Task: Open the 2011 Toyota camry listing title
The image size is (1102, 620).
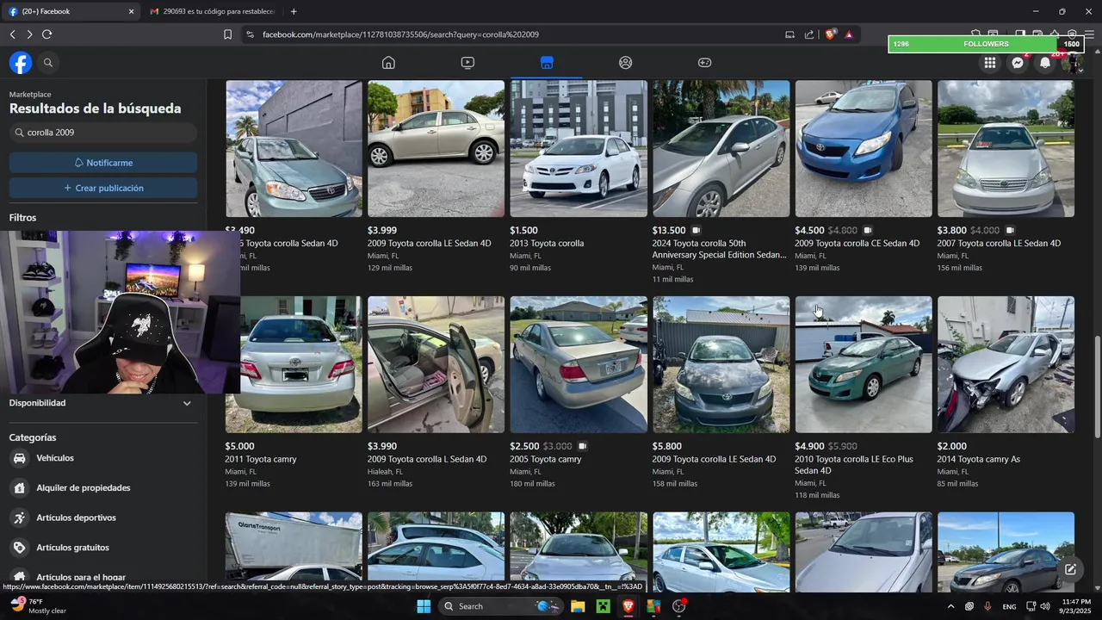Action: [261, 460]
